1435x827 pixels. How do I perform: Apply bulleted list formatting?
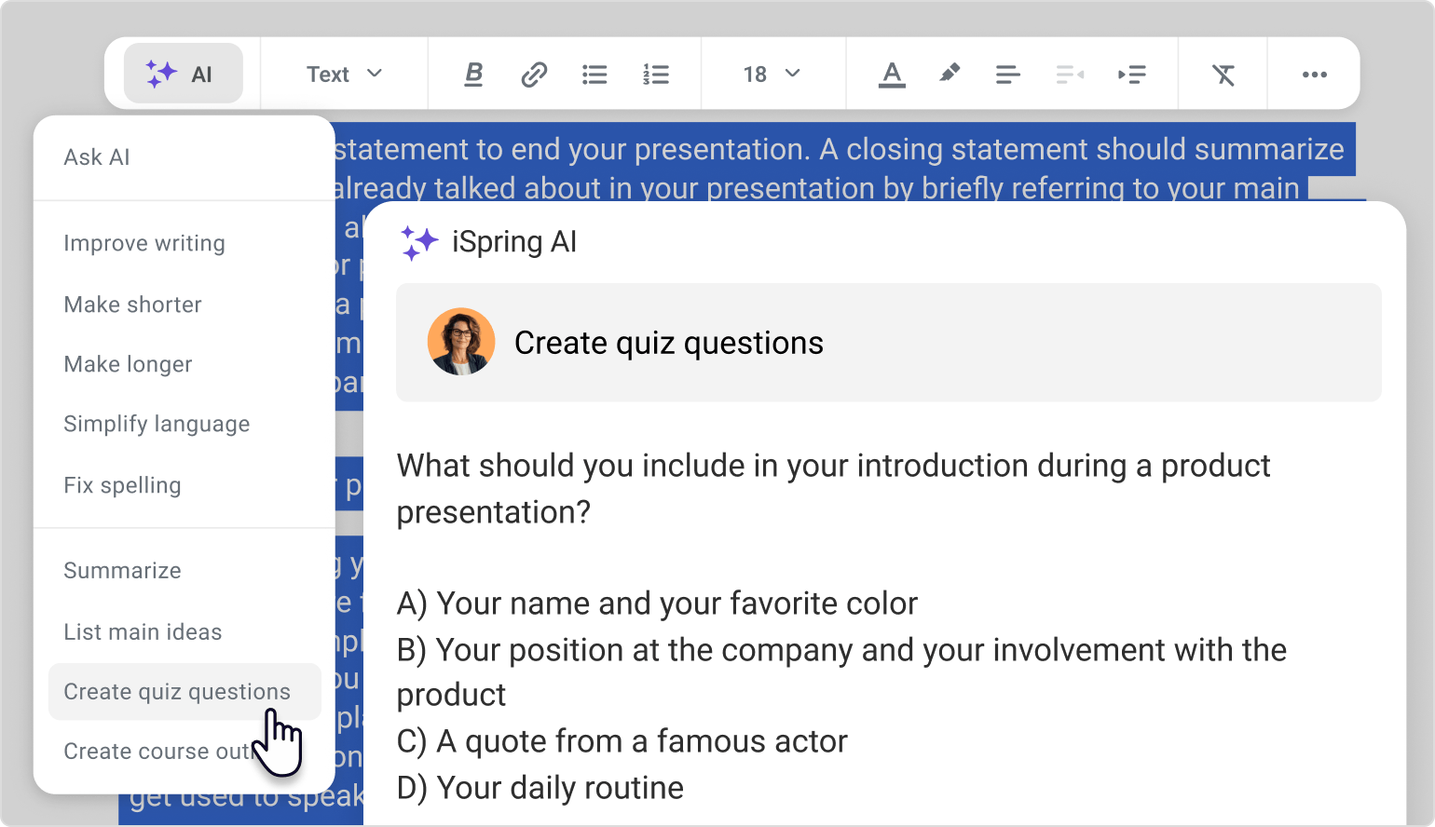tap(594, 75)
